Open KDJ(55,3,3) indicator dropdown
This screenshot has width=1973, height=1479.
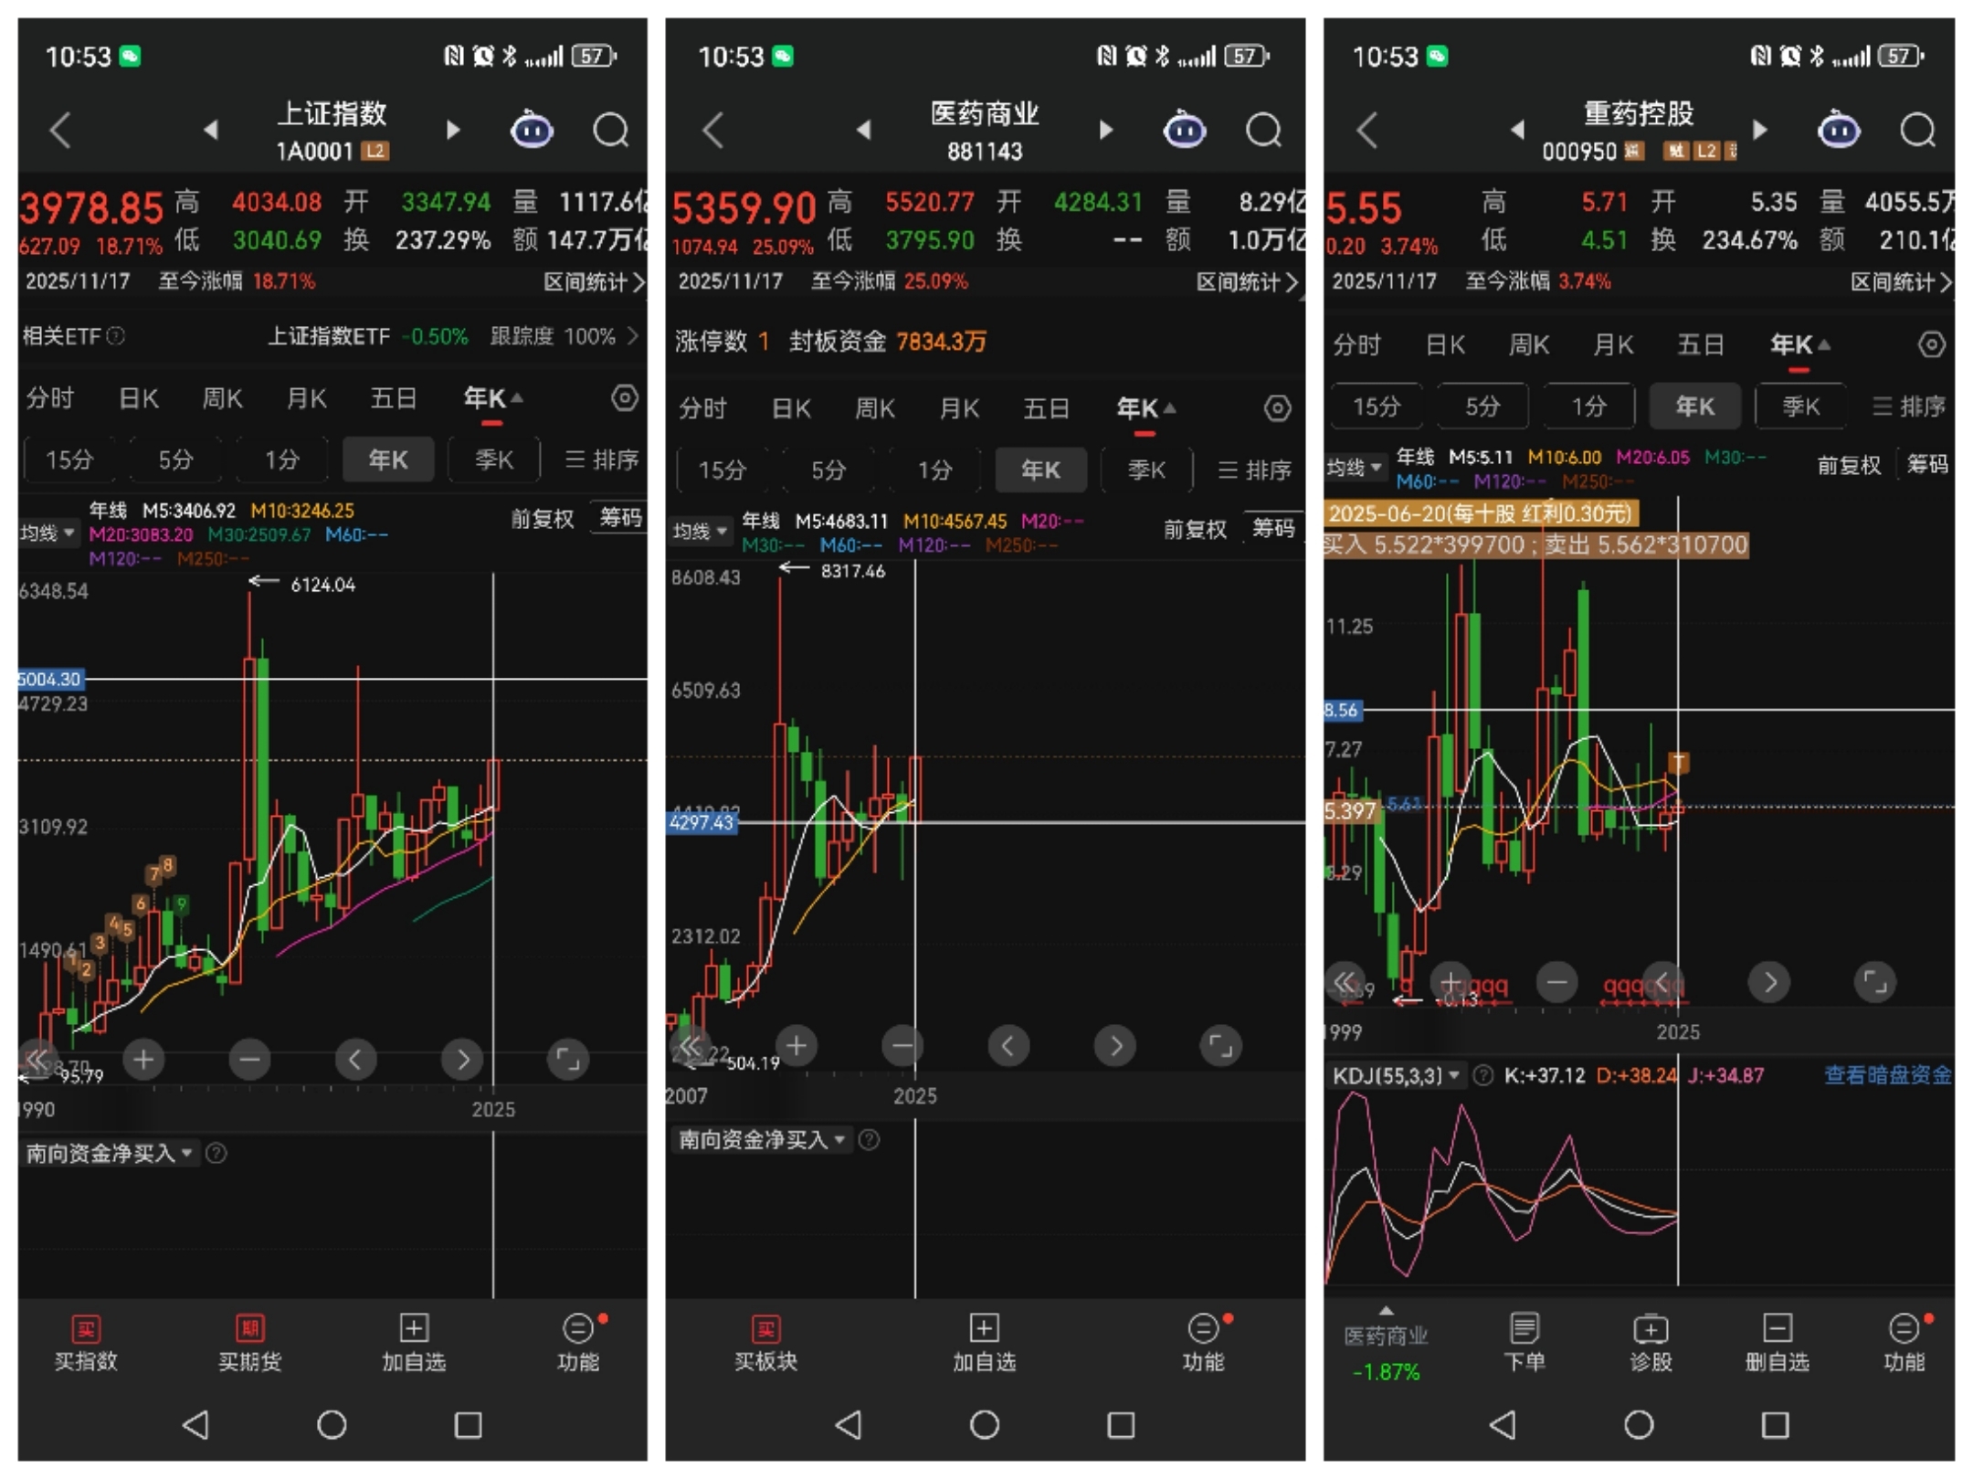tap(1396, 1075)
